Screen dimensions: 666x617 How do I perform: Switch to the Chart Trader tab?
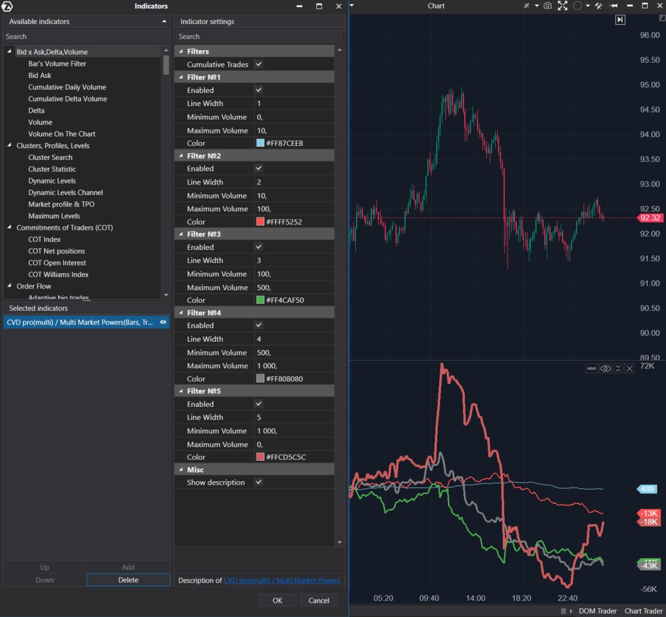tap(643, 611)
